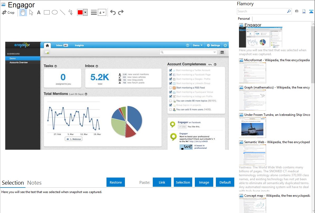The image size is (315, 213).
Task: Open the red color dropdown arrow
Action: (x=85, y=12)
